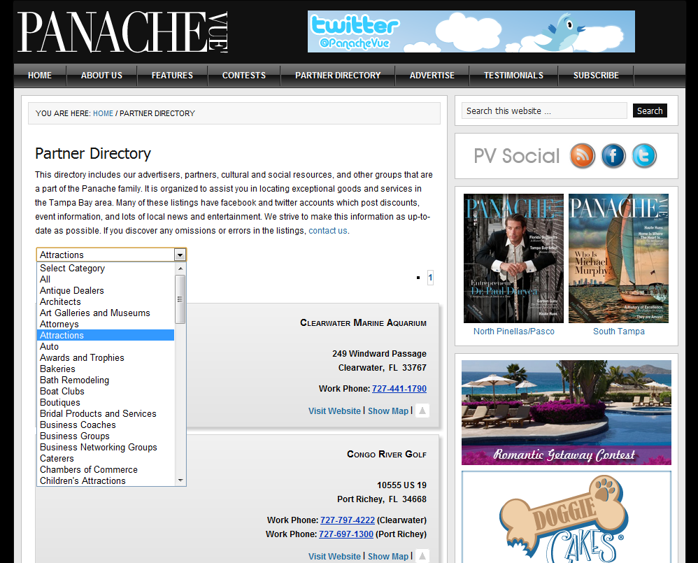The height and width of the screenshot is (563, 698).
Task: Click the HOME breadcrumb link
Action: [x=103, y=113]
